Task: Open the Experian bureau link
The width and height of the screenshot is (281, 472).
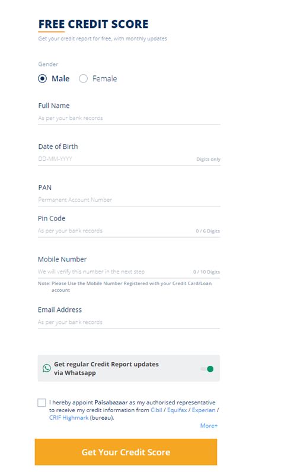Action: coord(204,410)
